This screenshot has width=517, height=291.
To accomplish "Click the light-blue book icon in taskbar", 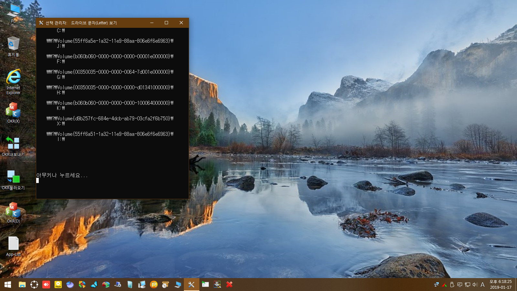I will coord(130,285).
